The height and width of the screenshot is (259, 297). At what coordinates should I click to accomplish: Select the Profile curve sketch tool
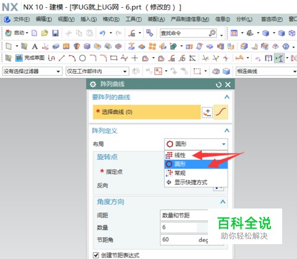click(52, 58)
